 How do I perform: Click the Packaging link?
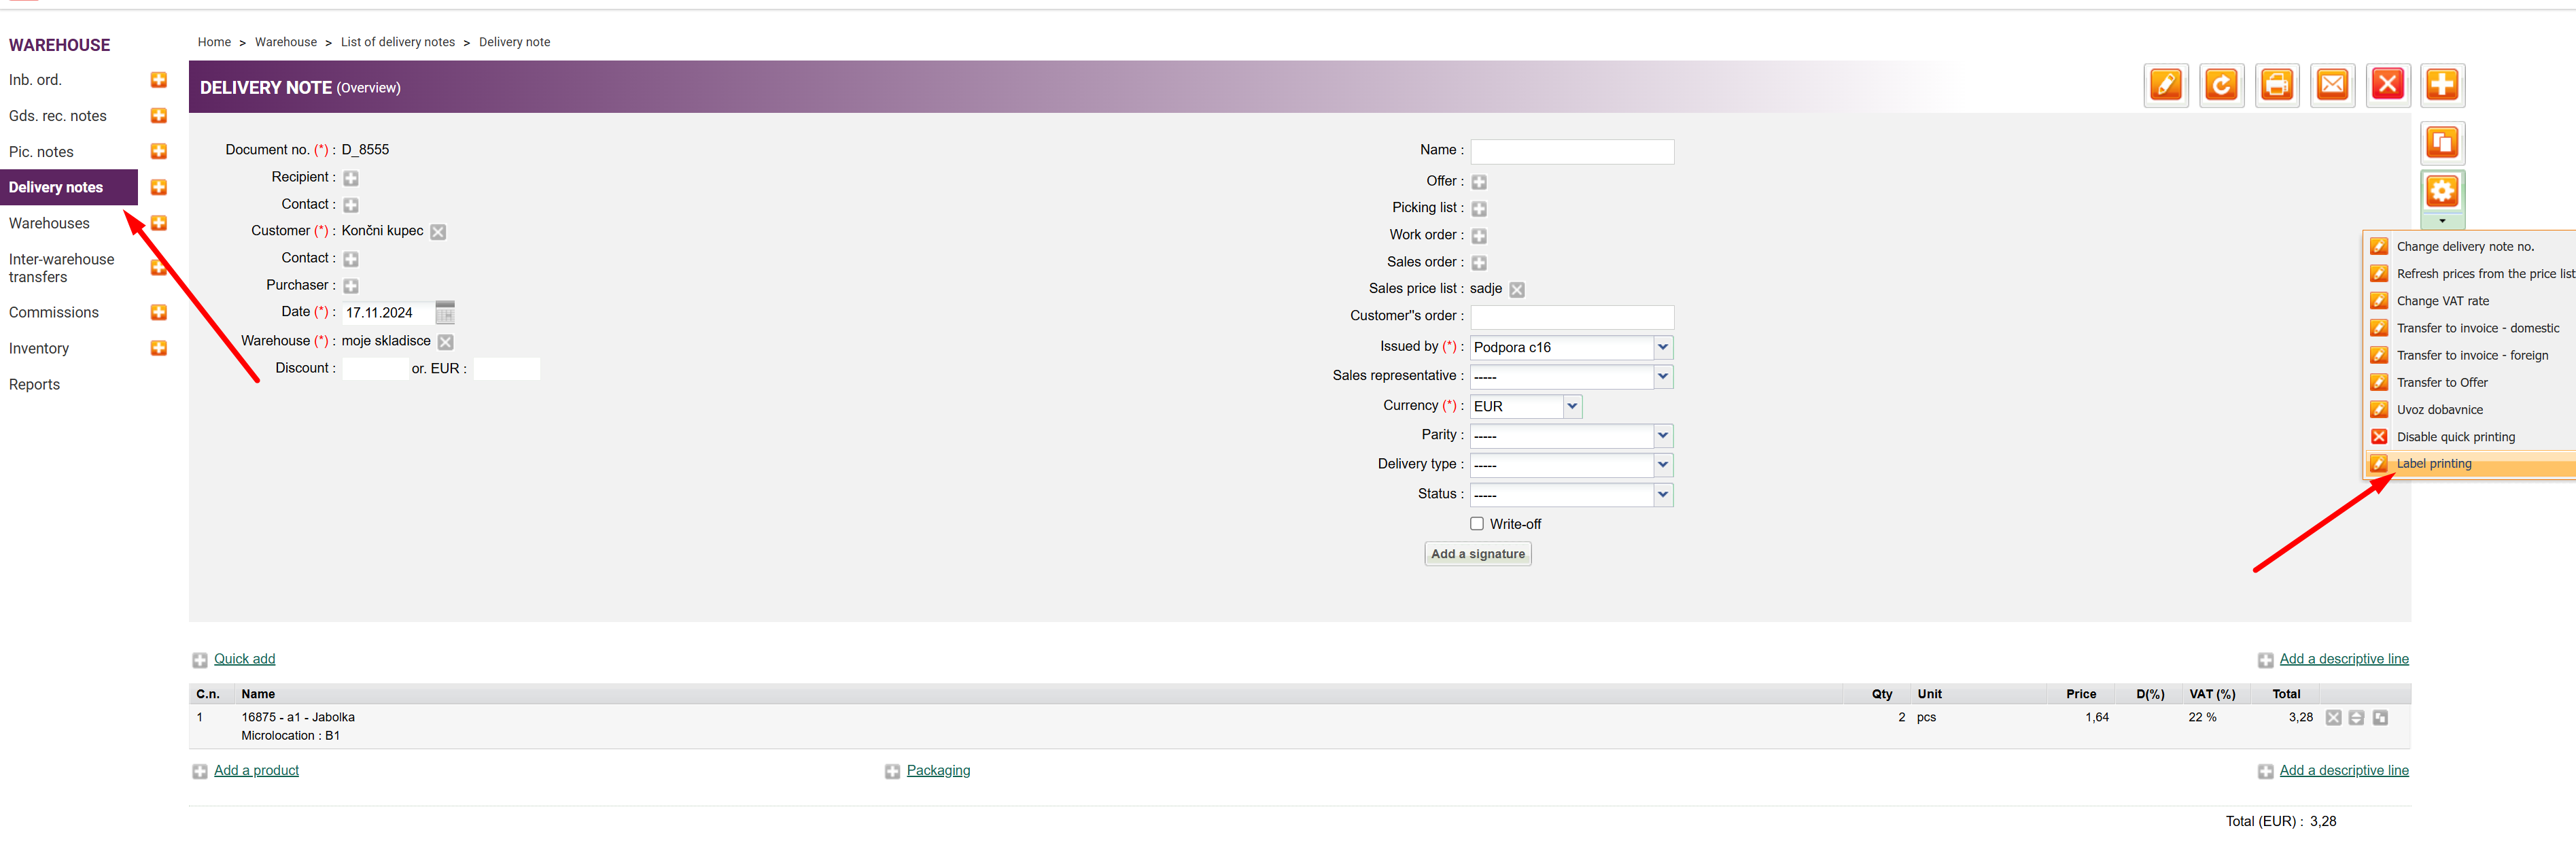click(x=937, y=771)
